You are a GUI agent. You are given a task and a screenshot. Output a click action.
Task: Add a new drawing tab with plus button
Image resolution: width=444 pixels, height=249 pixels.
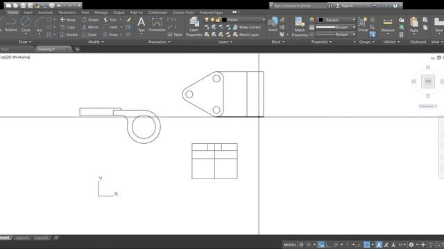tap(77, 49)
